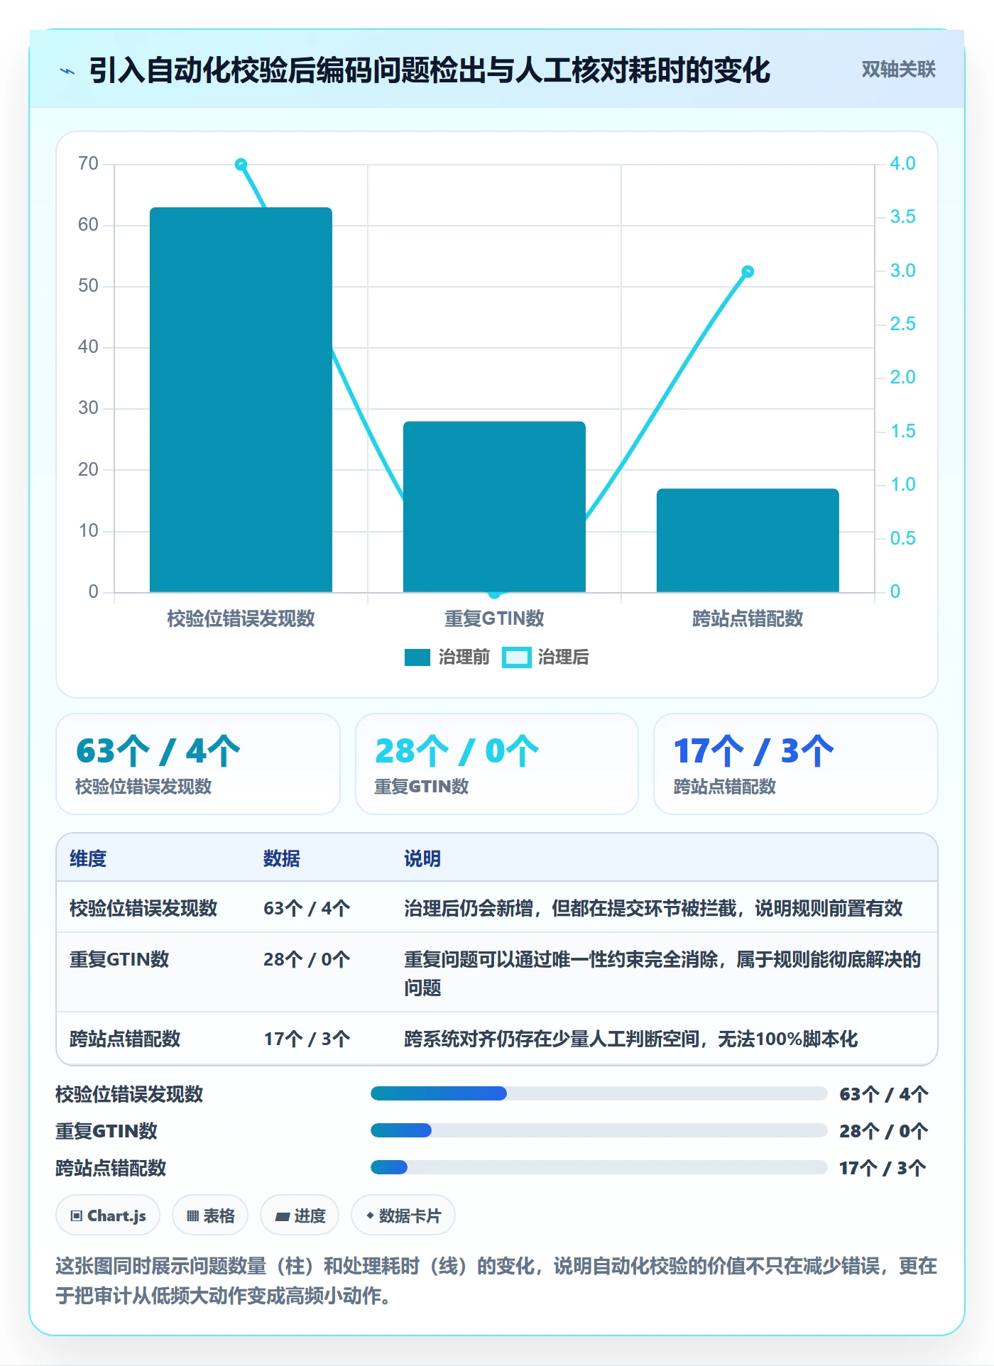Click the line point at 3.0 above 跨站点错配数
The height and width of the screenshot is (1366, 994).
748,271
